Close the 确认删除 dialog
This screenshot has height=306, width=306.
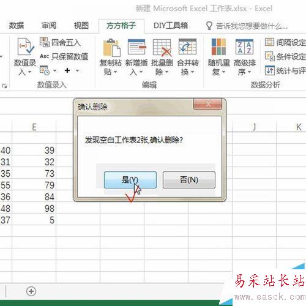click(207, 104)
